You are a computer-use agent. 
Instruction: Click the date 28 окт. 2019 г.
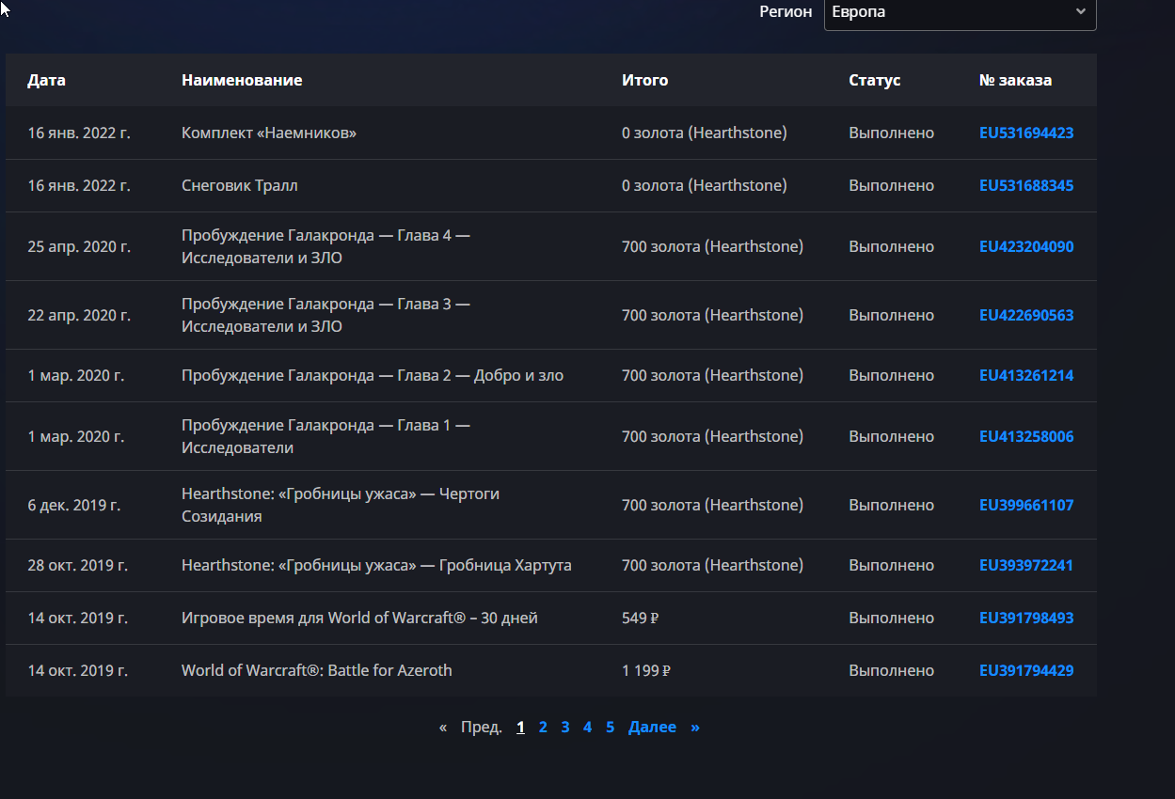point(78,566)
